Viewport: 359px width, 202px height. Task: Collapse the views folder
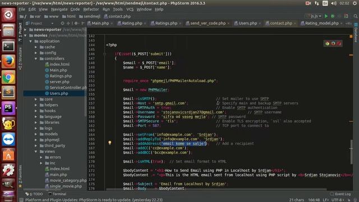(36, 151)
